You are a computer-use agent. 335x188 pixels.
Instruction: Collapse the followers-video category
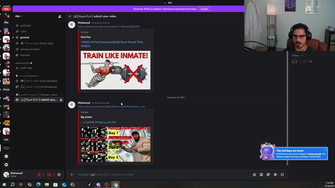pyautogui.click(x=39, y=95)
